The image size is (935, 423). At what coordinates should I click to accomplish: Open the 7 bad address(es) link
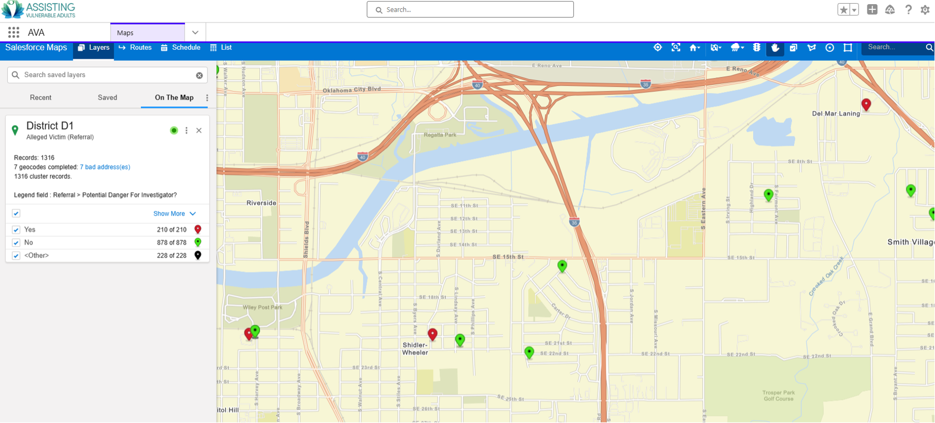coord(105,167)
